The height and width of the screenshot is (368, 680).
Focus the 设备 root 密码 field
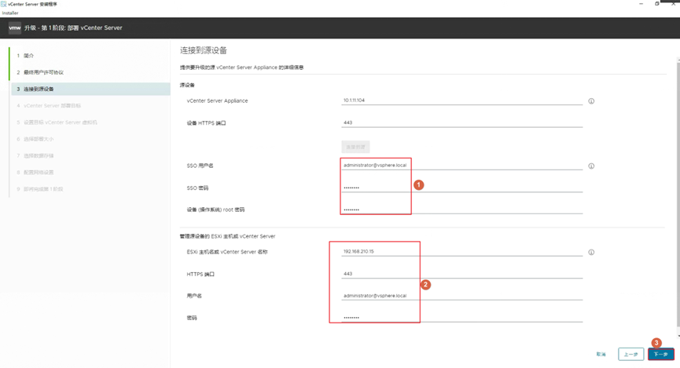462,210
